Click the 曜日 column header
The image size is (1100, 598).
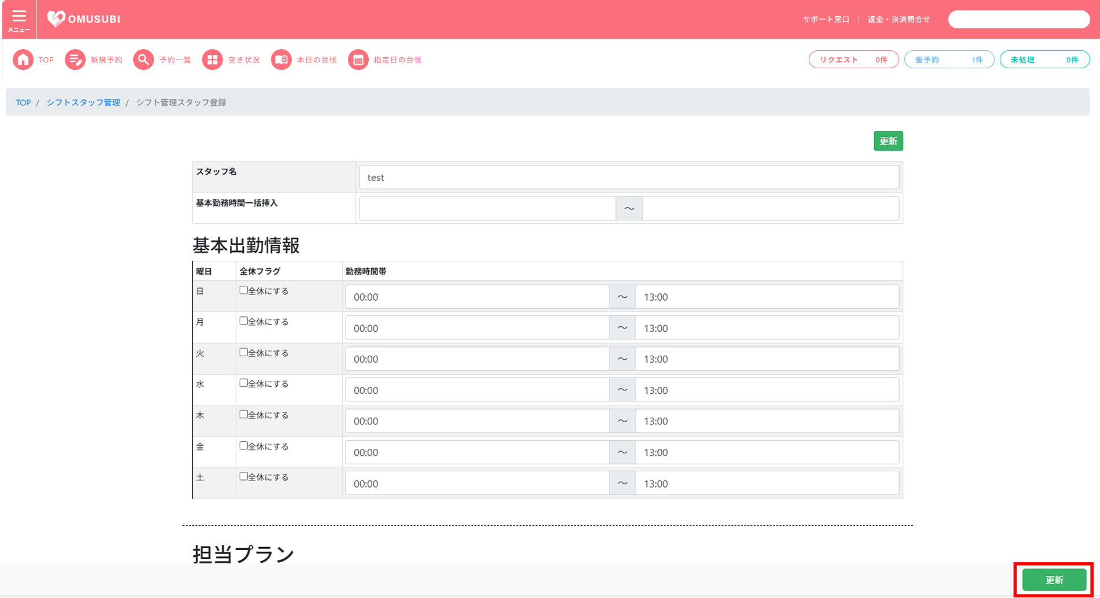click(x=204, y=271)
